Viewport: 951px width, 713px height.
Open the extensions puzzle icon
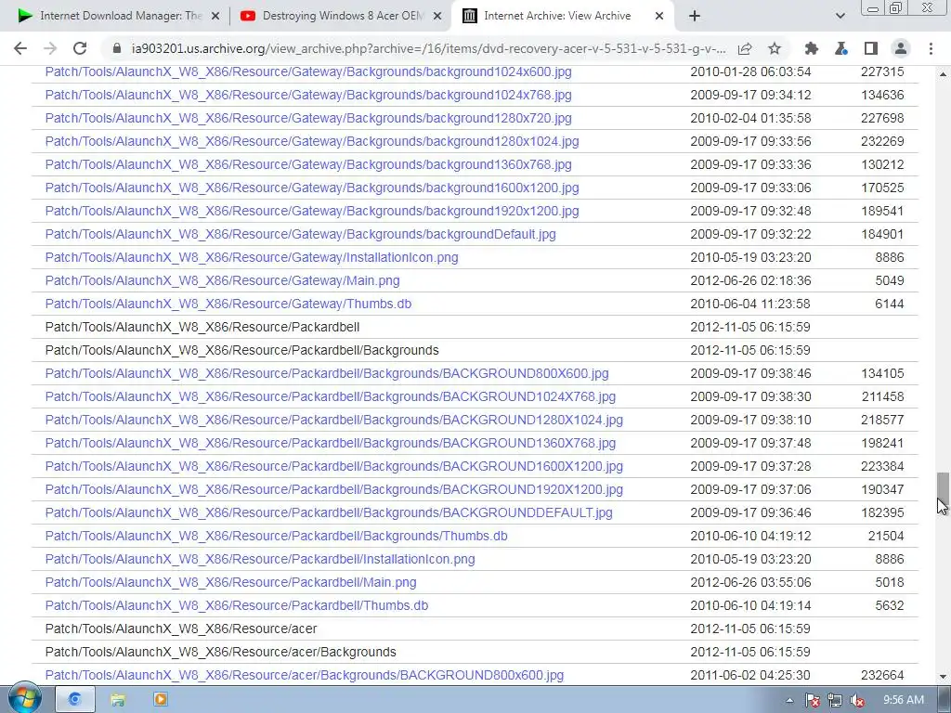click(812, 48)
